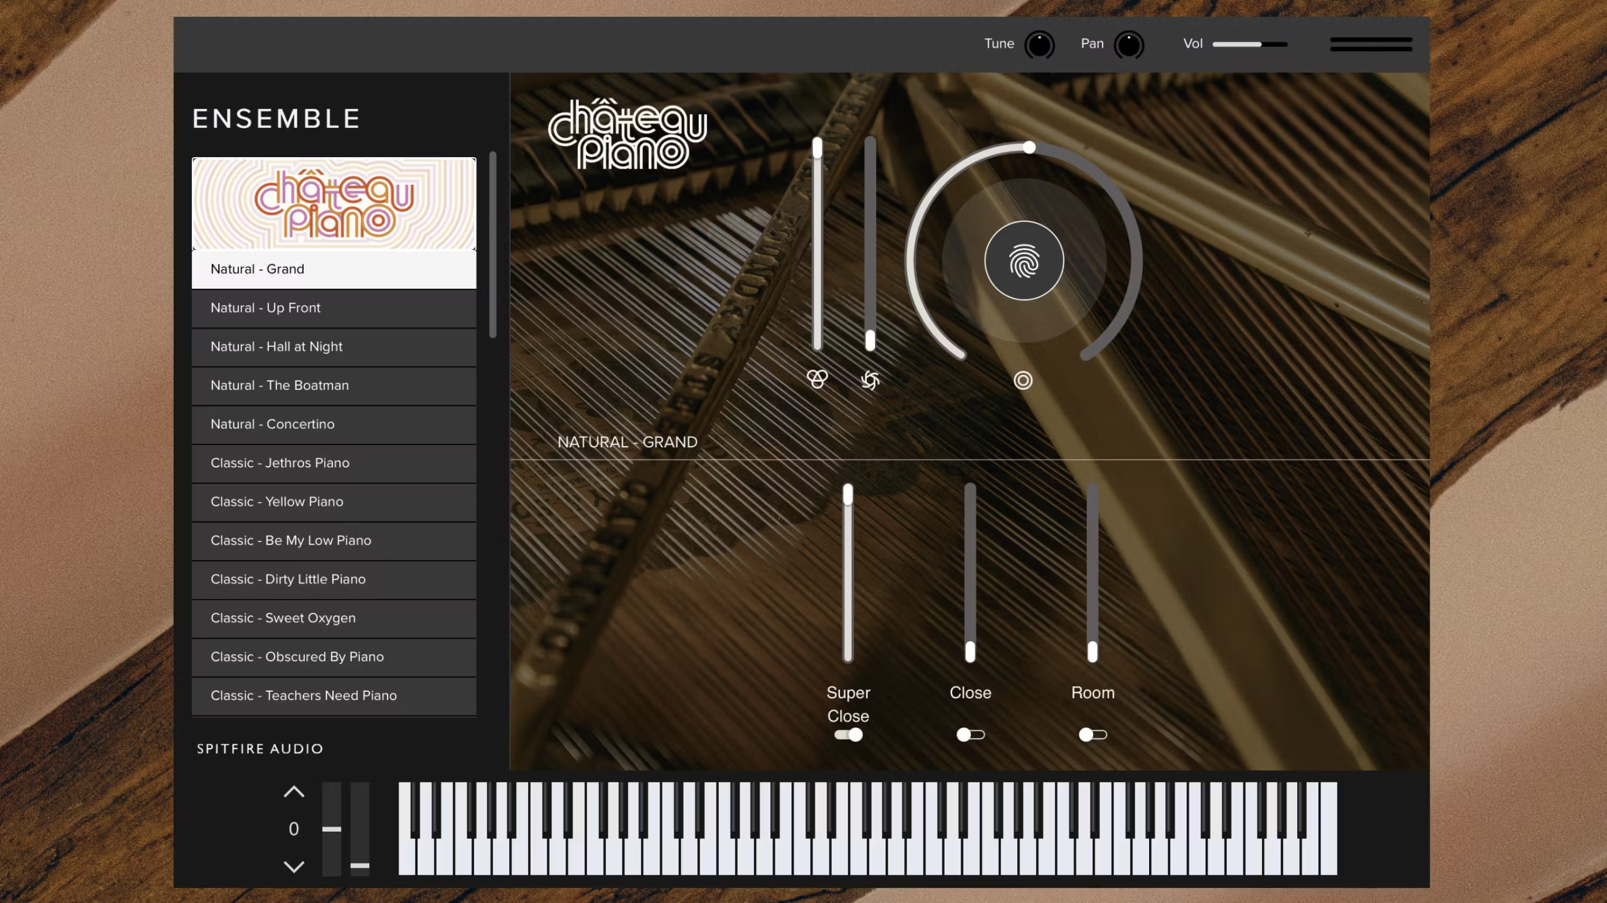Click the Vol slider in the top bar
Screen dimensions: 1607x903
(x=1249, y=44)
